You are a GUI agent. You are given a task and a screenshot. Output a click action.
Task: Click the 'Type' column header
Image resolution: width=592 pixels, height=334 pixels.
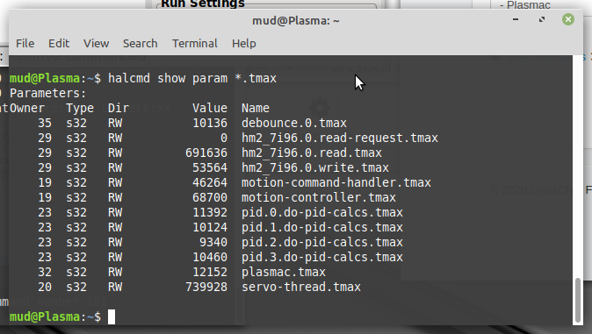pos(80,109)
